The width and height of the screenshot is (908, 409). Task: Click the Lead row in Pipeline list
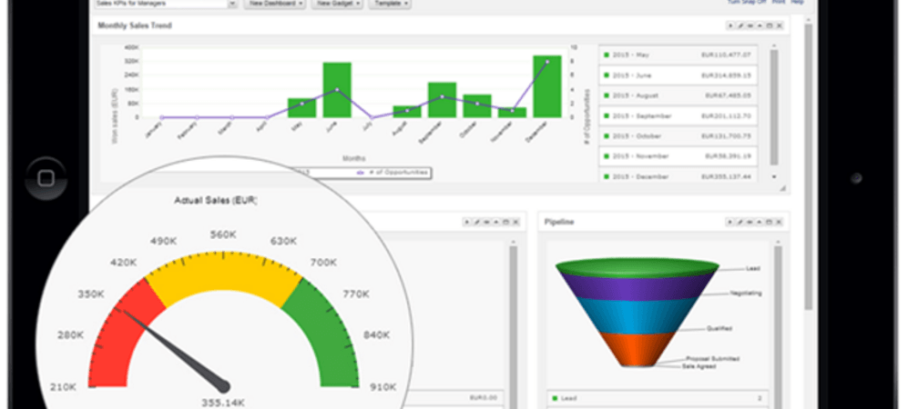click(658, 399)
